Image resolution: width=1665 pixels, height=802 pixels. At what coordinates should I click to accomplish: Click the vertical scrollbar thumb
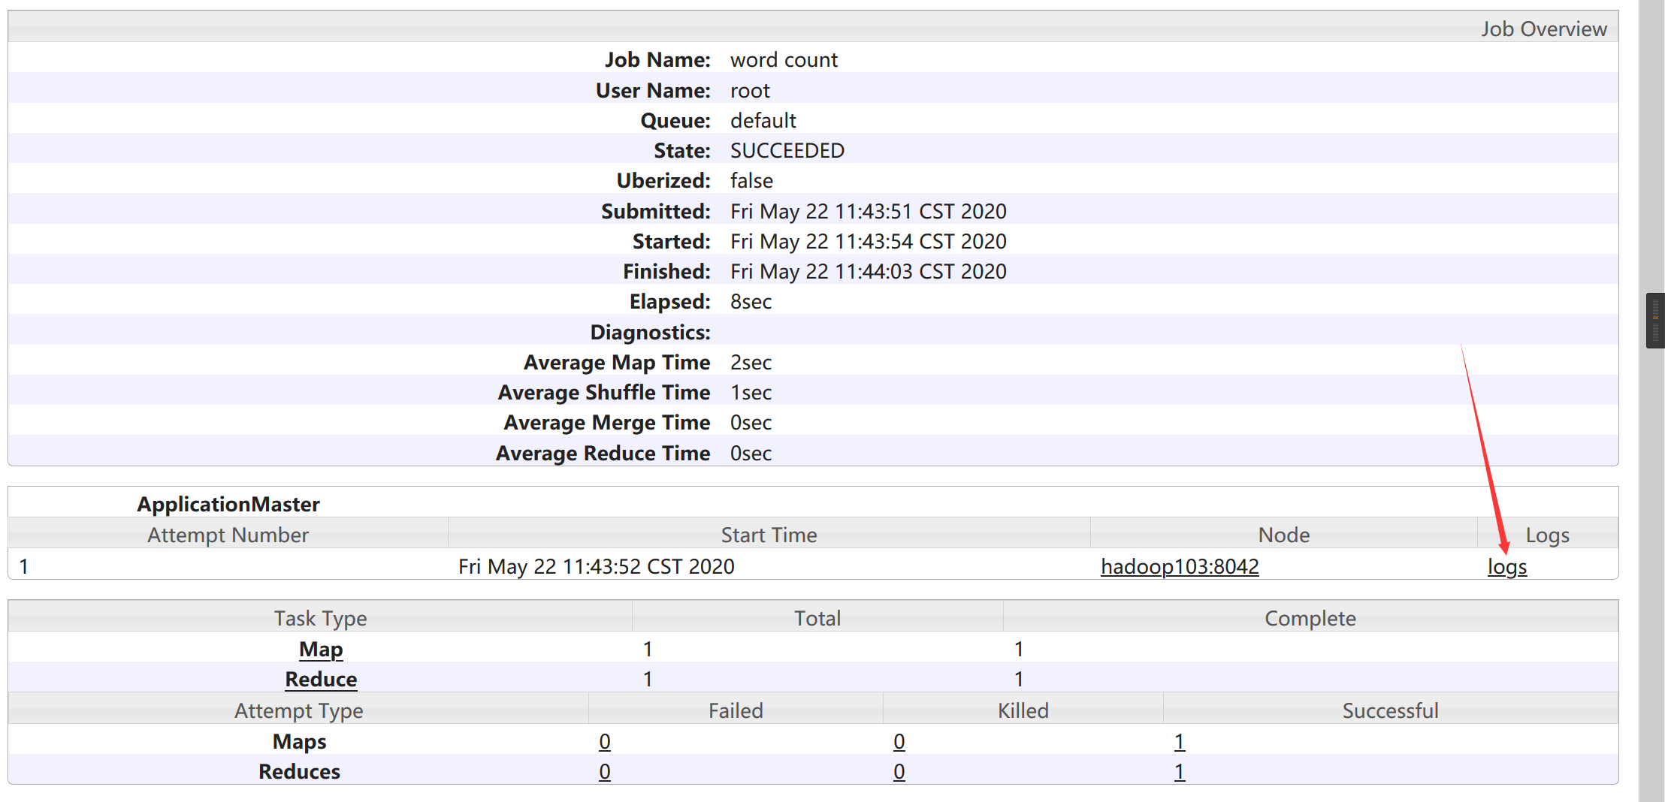pos(1655,321)
